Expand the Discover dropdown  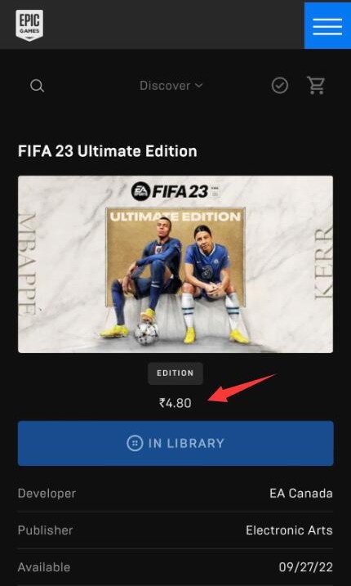pyautogui.click(x=171, y=86)
